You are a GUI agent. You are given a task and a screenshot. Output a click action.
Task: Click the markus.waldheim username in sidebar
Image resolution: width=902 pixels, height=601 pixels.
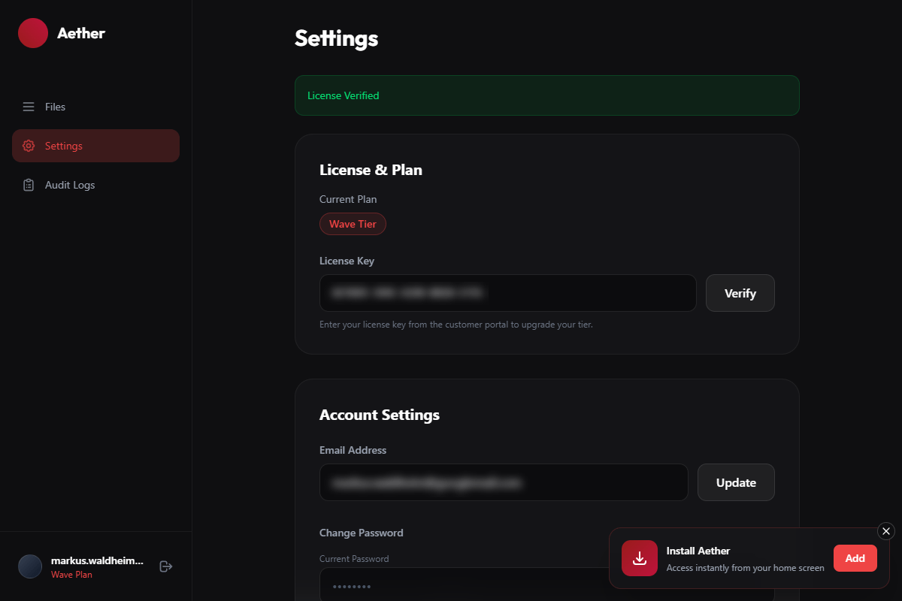[x=97, y=560]
